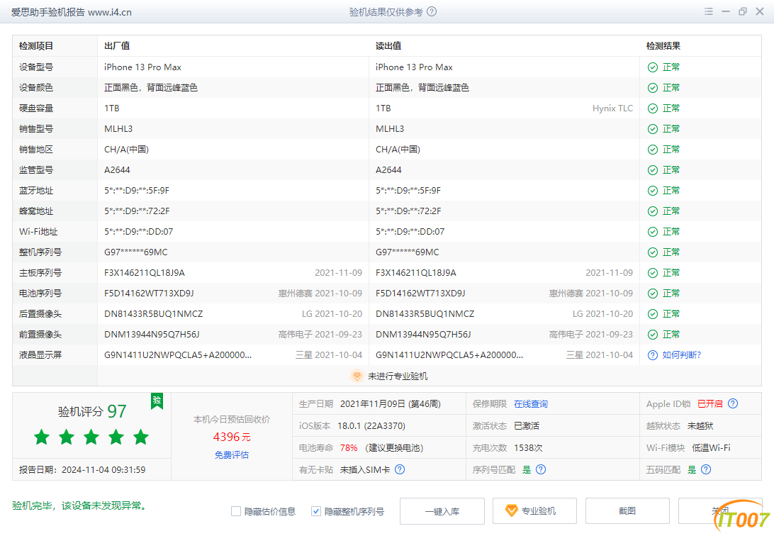Click the 已激活 activation status
The image size is (774, 536).
[x=527, y=426]
